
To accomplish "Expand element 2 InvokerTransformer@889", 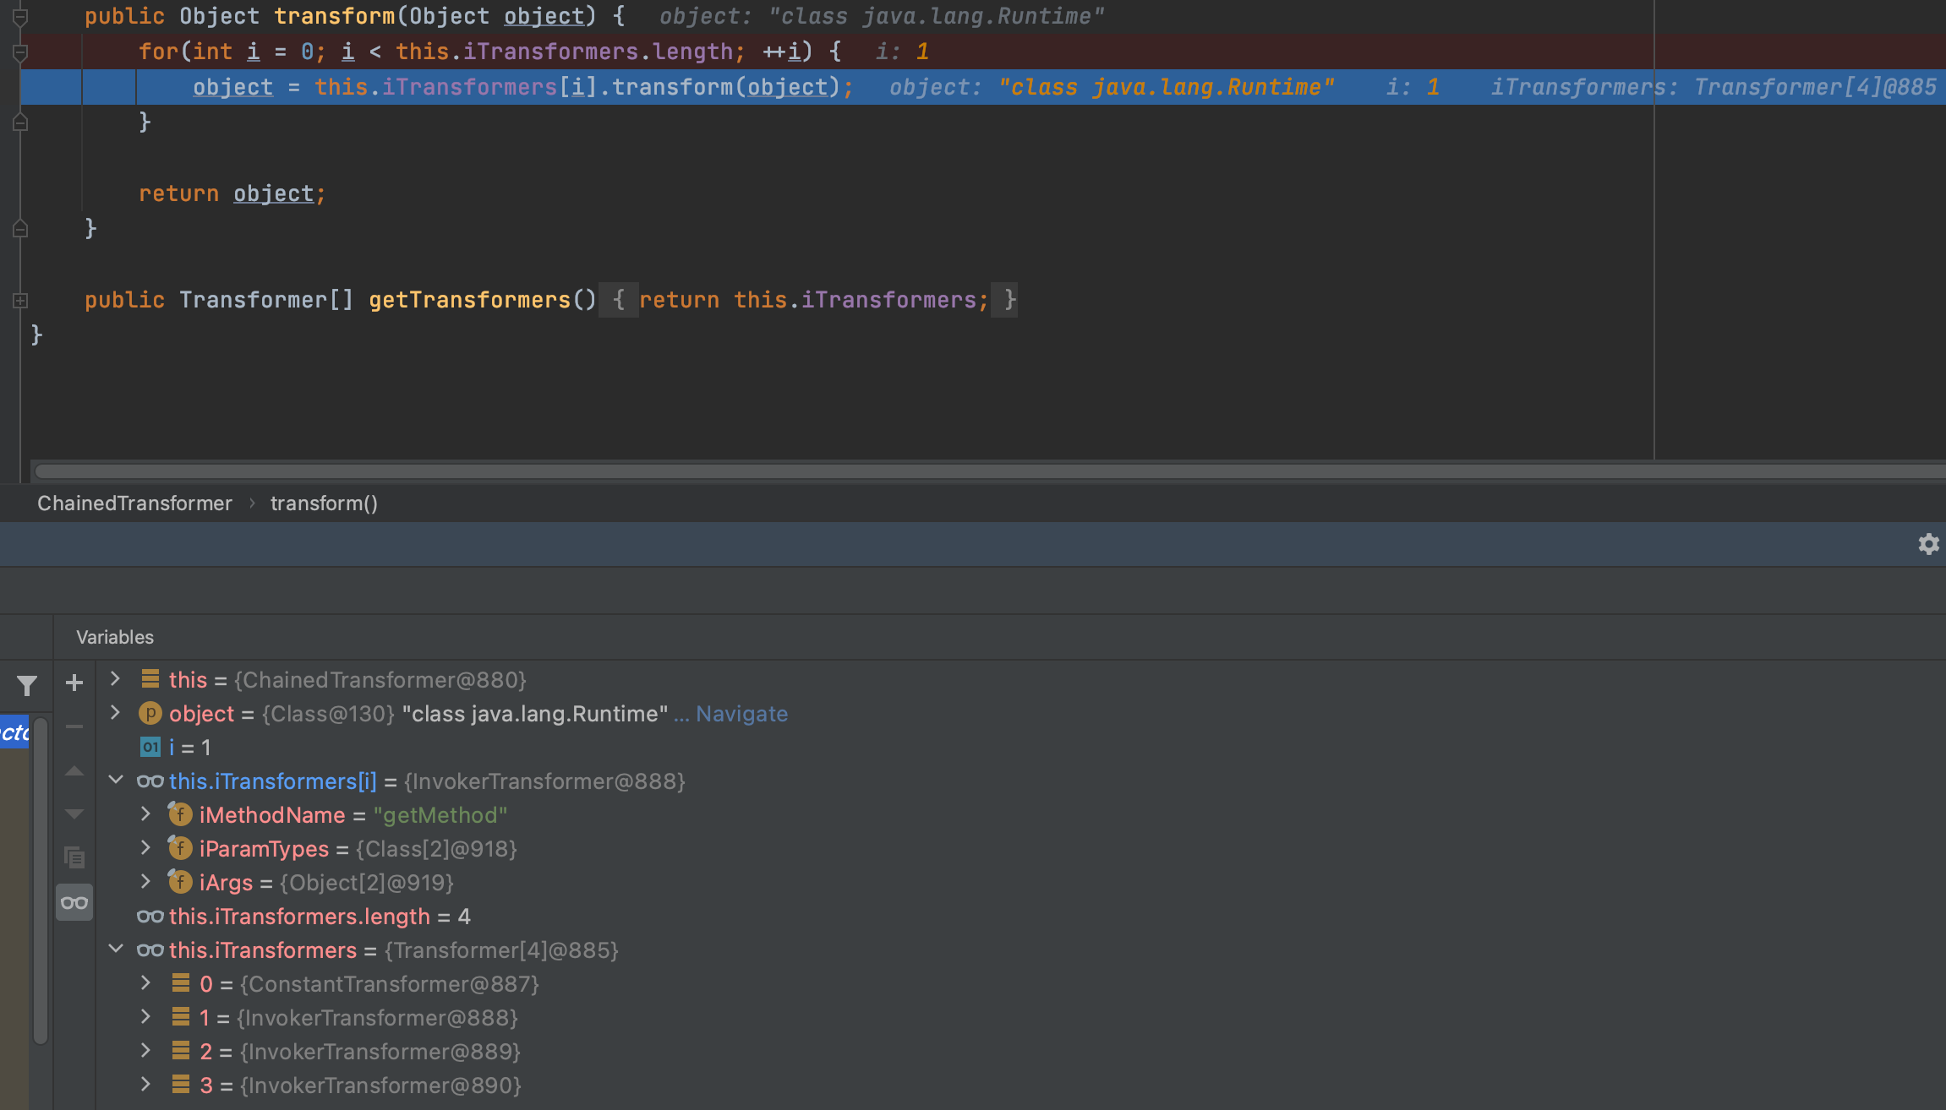I will pos(145,1051).
